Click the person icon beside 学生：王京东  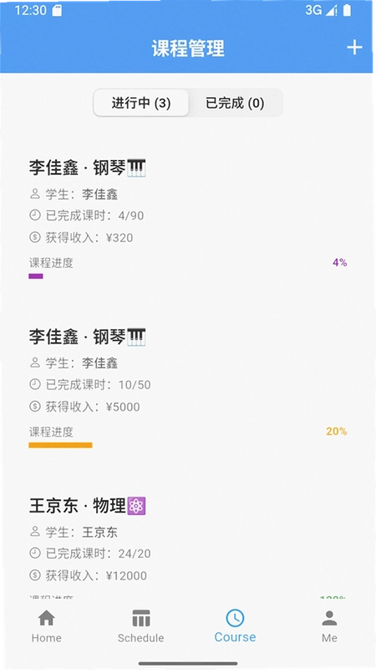[x=34, y=532]
